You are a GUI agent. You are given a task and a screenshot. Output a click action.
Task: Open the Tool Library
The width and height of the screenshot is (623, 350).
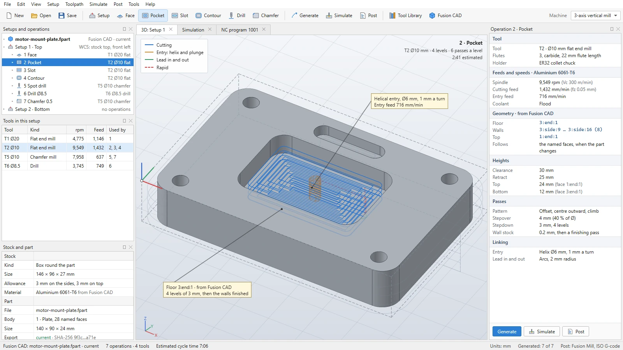[x=405, y=16]
